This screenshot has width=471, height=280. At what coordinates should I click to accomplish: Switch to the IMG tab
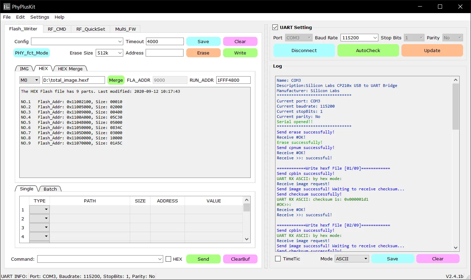(x=24, y=69)
